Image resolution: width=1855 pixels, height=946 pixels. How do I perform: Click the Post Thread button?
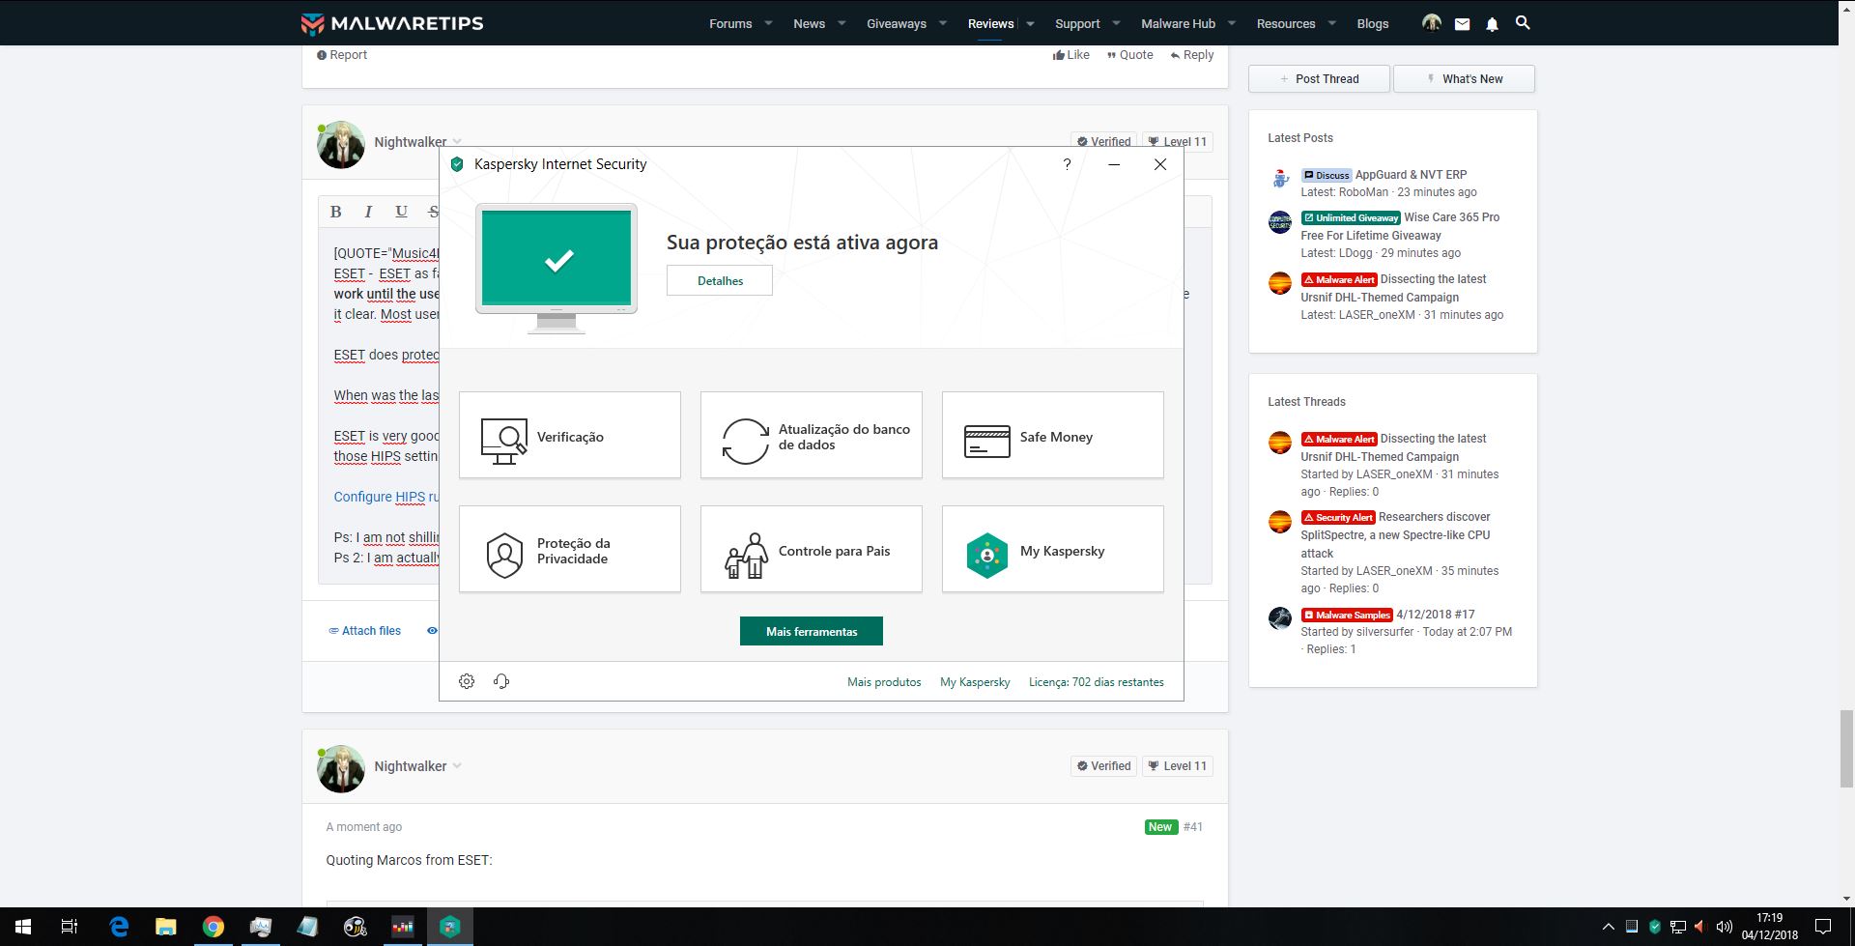pyautogui.click(x=1319, y=79)
